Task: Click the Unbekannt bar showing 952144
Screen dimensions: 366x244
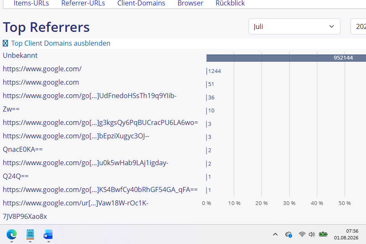Action: pyautogui.click(x=286, y=58)
